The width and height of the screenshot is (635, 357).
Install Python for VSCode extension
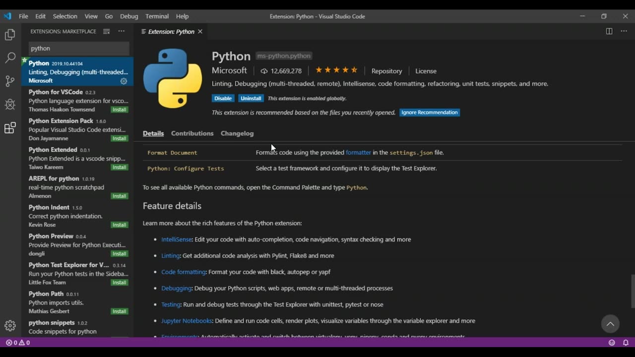tap(119, 110)
